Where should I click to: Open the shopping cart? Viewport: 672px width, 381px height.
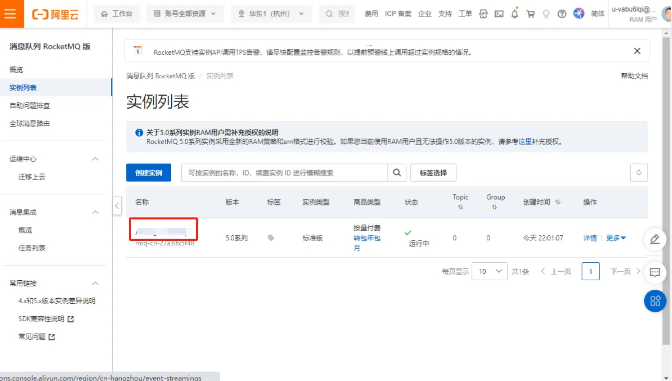tap(531, 14)
